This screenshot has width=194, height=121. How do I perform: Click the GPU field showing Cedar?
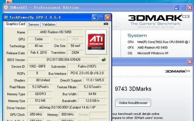39,39
